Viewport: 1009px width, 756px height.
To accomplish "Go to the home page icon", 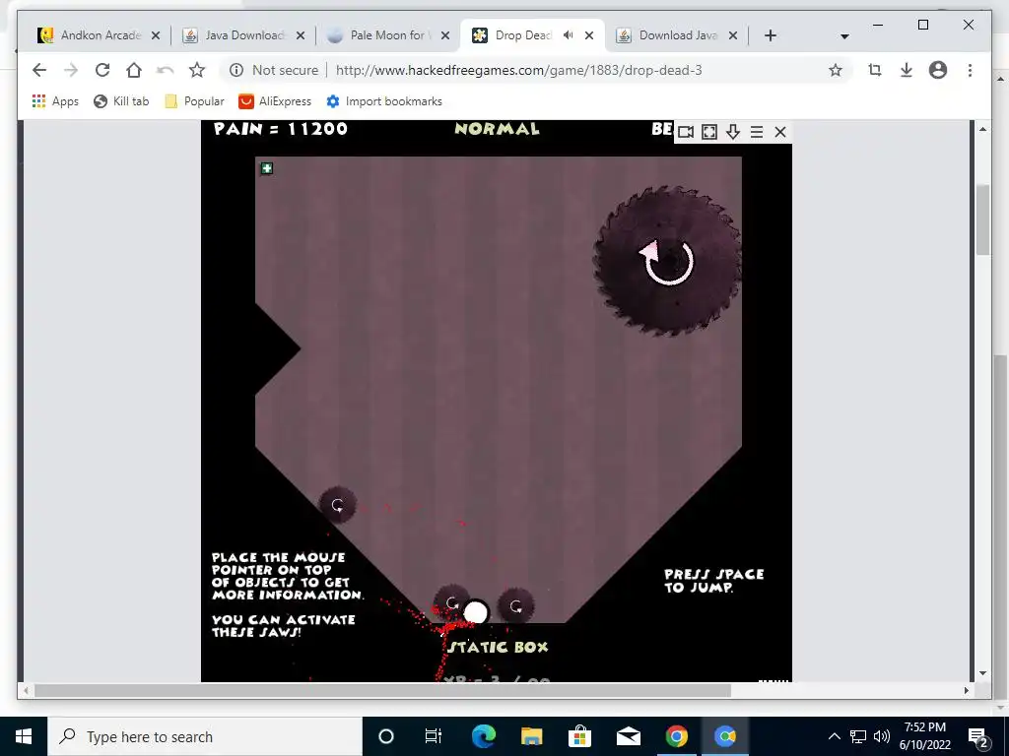I will click(134, 70).
